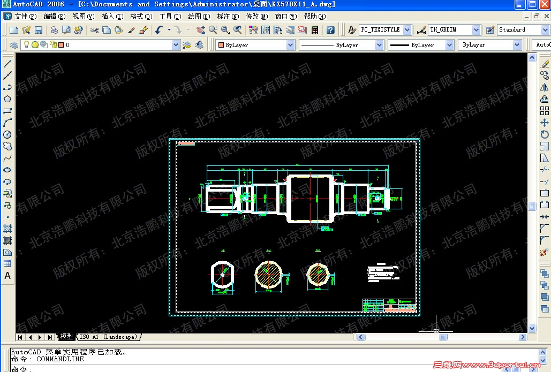Switch to the 模型 tab
Image resolution: width=551 pixels, height=372 pixels.
66,337
